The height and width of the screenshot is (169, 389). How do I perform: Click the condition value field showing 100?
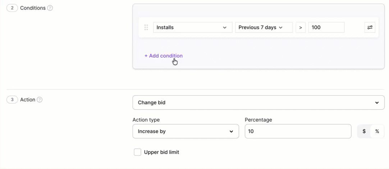pyautogui.click(x=326, y=27)
